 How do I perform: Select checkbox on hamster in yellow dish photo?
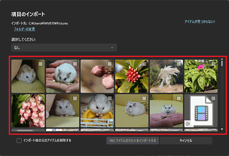(x=110, y=99)
